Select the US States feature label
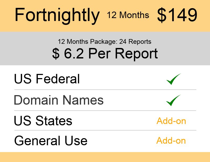210x162 pixels. pyautogui.click(x=43, y=121)
